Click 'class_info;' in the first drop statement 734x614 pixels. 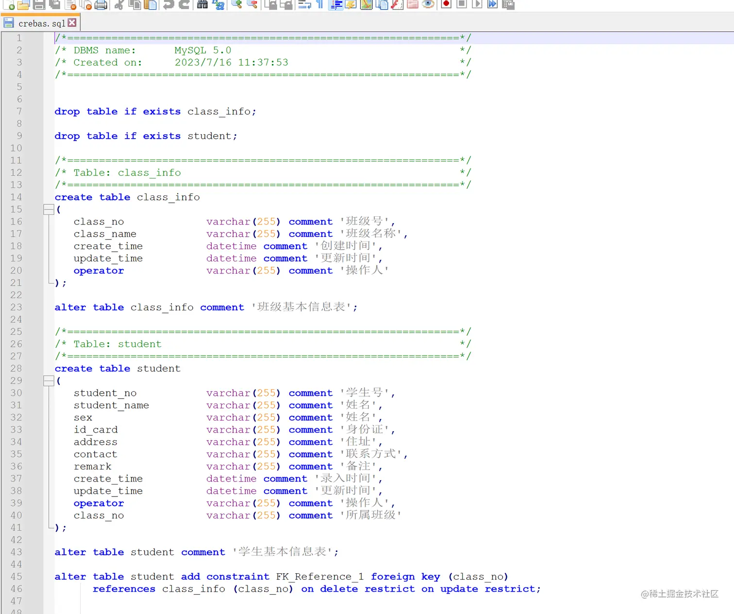click(222, 111)
